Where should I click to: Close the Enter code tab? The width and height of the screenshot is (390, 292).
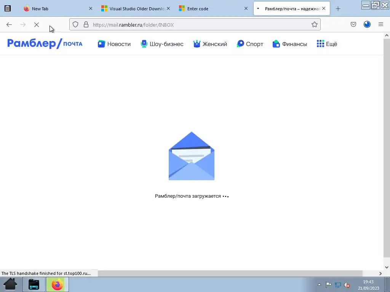[x=246, y=8]
